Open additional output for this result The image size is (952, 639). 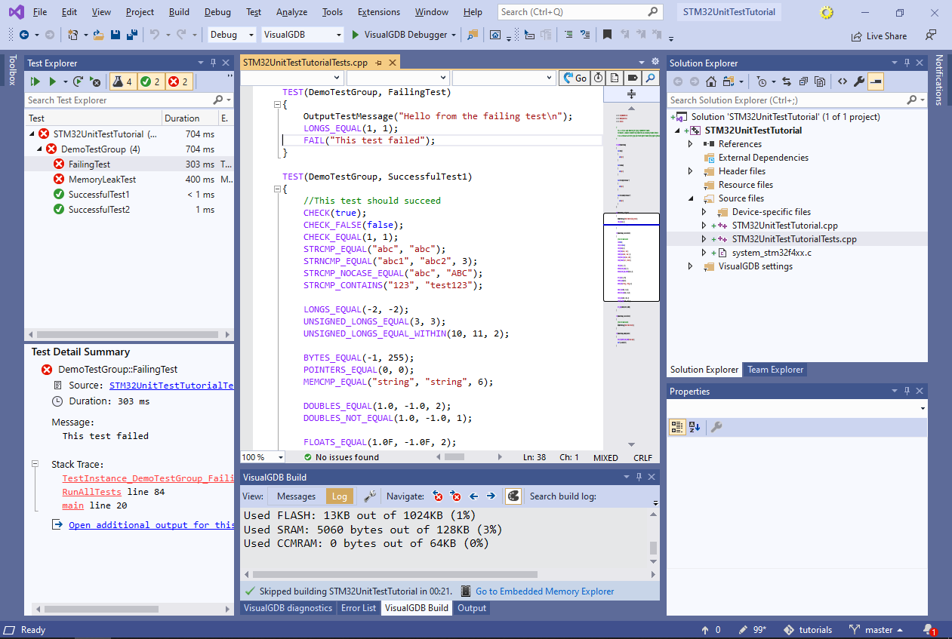151,525
